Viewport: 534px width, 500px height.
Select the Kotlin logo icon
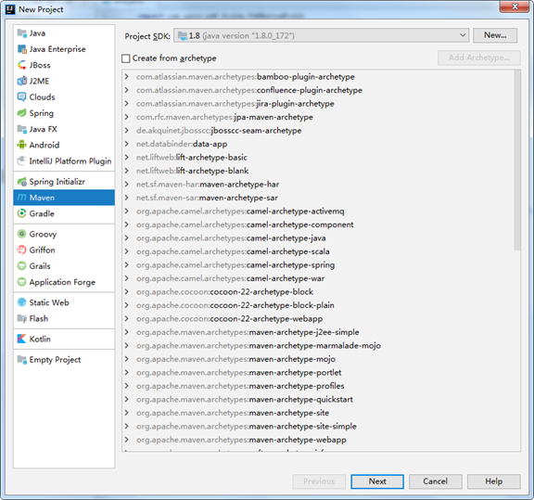tap(22, 339)
